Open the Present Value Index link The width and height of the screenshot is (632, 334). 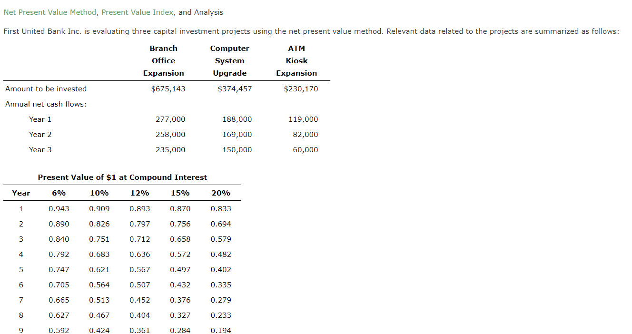138,12
